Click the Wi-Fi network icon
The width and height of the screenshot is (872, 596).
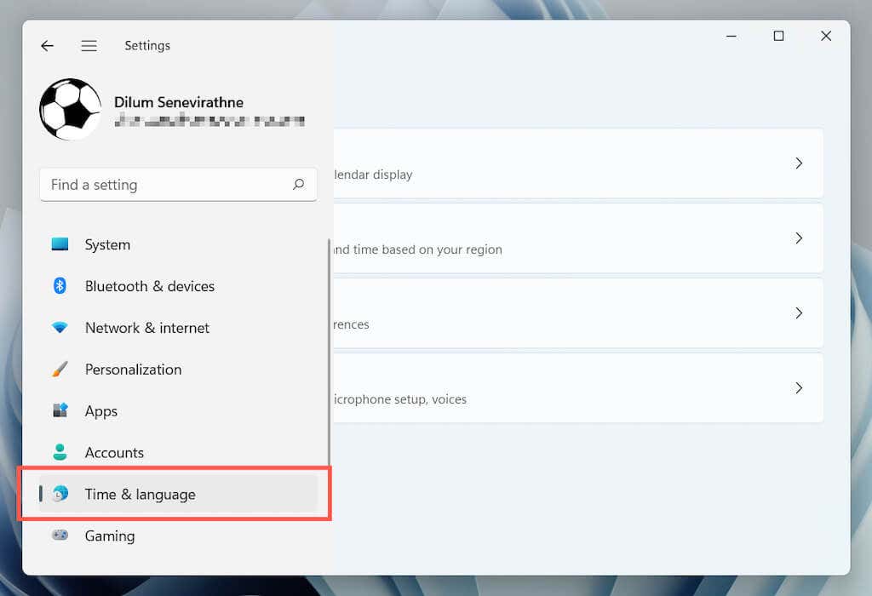click(60, 328)
